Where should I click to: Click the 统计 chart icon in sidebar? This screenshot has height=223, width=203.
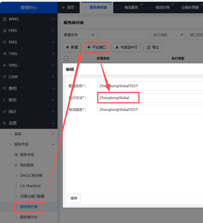click(5, 112)
